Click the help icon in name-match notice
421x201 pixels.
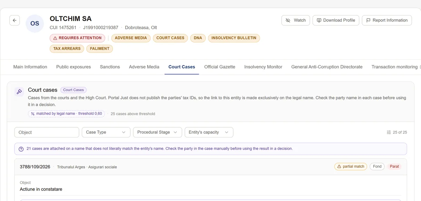coord(21,149)
